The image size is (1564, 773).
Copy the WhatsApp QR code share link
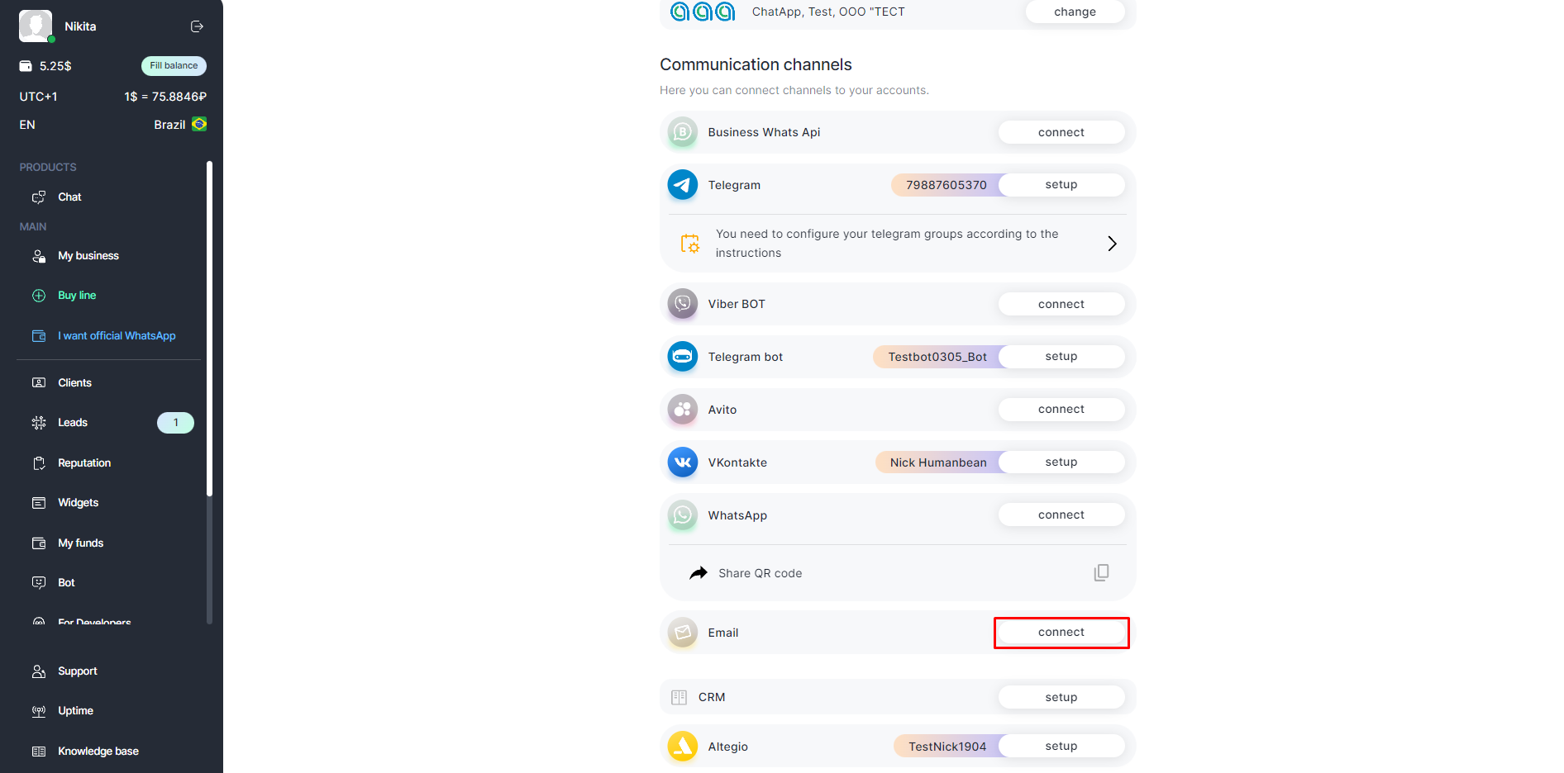(x=1101, y=573)
